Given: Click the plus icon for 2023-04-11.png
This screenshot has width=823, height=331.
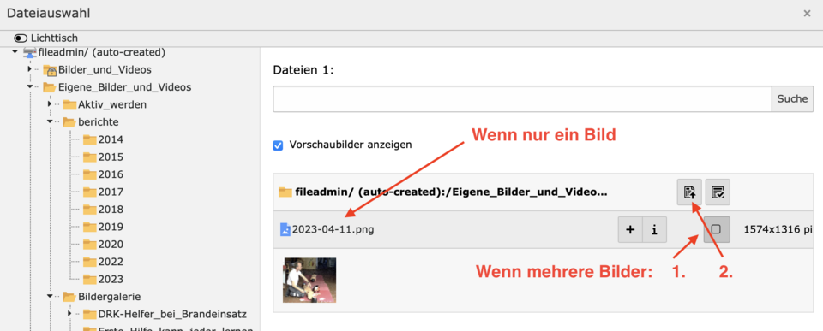Looking at the screenshot, I should pyautogui.click(x=630, y=229).
